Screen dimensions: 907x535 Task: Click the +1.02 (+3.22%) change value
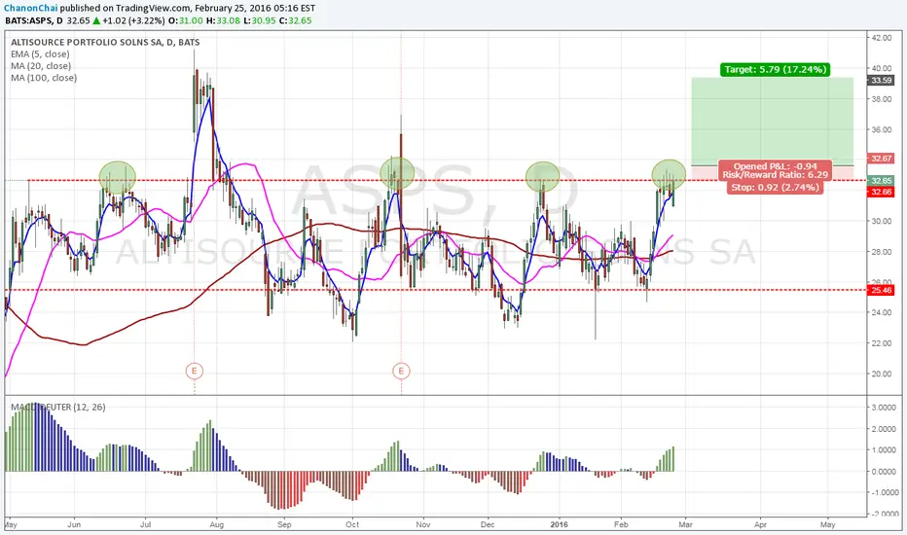[134, 20]
